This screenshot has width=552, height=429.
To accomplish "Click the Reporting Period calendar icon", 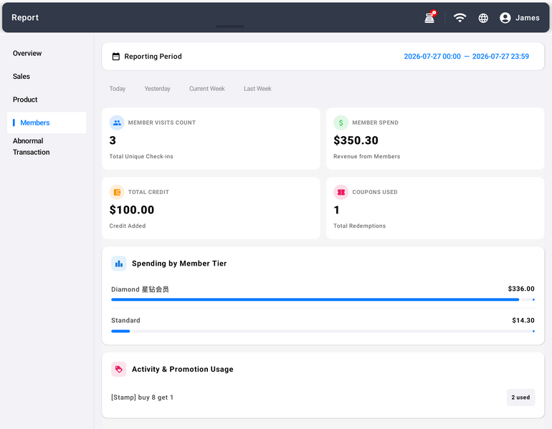I will point(116,57).
